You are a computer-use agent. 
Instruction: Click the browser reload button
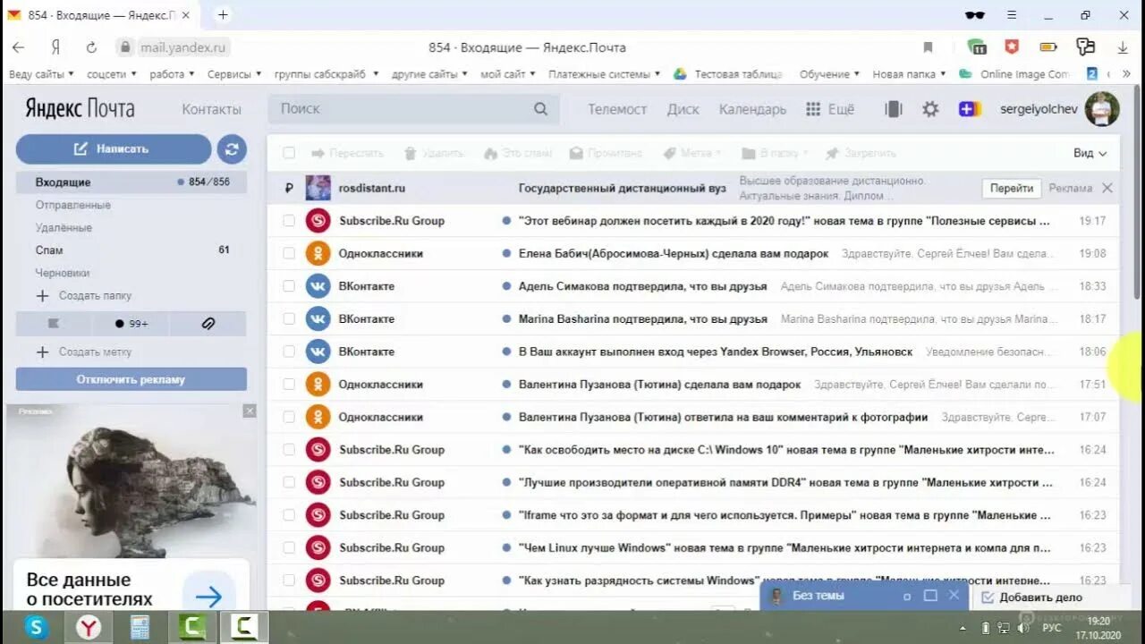pos(91,47)
